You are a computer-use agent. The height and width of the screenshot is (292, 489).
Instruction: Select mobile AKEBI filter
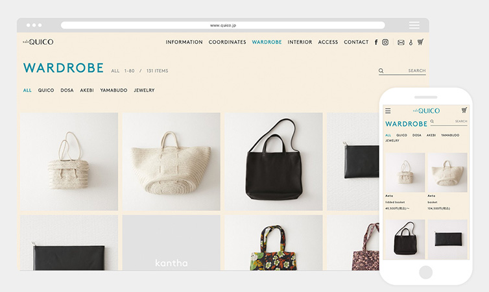[x=431, y=136]
